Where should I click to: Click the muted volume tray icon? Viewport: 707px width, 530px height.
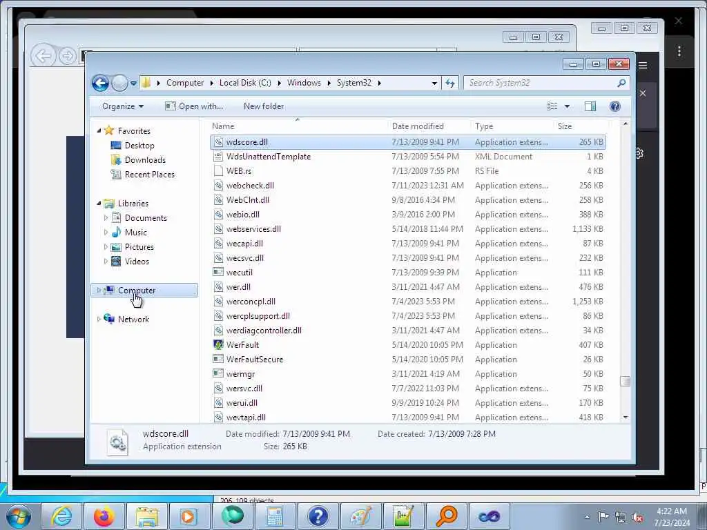point(637,518)
